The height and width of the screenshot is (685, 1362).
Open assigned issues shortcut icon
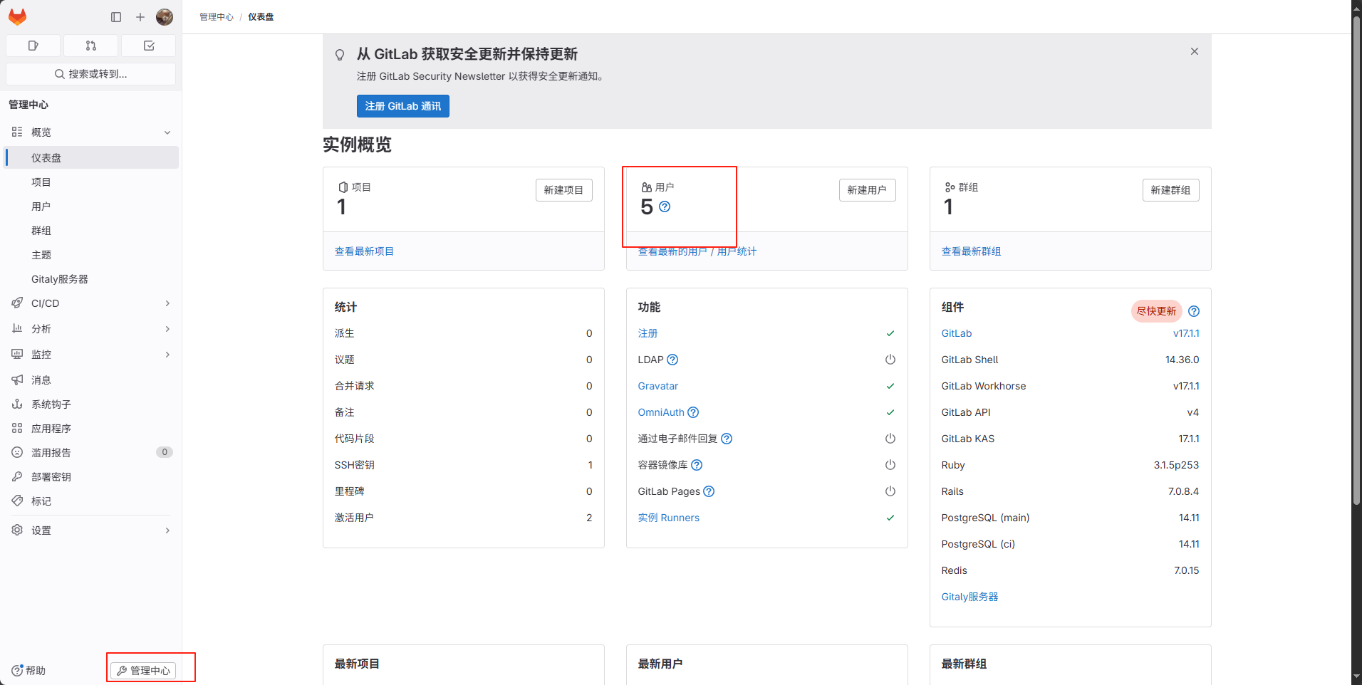(x=33, y=46)
